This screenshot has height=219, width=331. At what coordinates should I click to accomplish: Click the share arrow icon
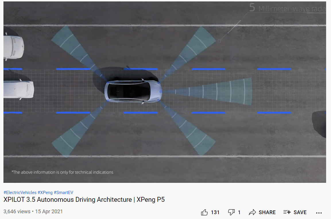[252, 212]
